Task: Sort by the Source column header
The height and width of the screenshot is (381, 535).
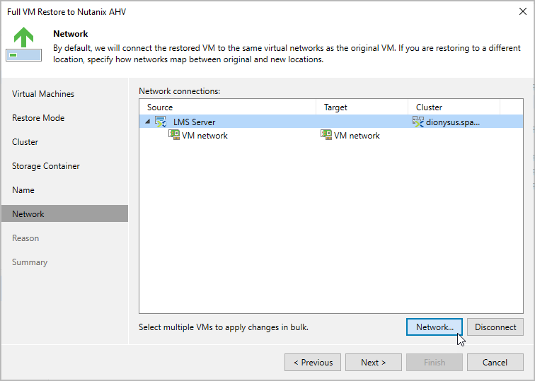Action: [x=226, y=107]
